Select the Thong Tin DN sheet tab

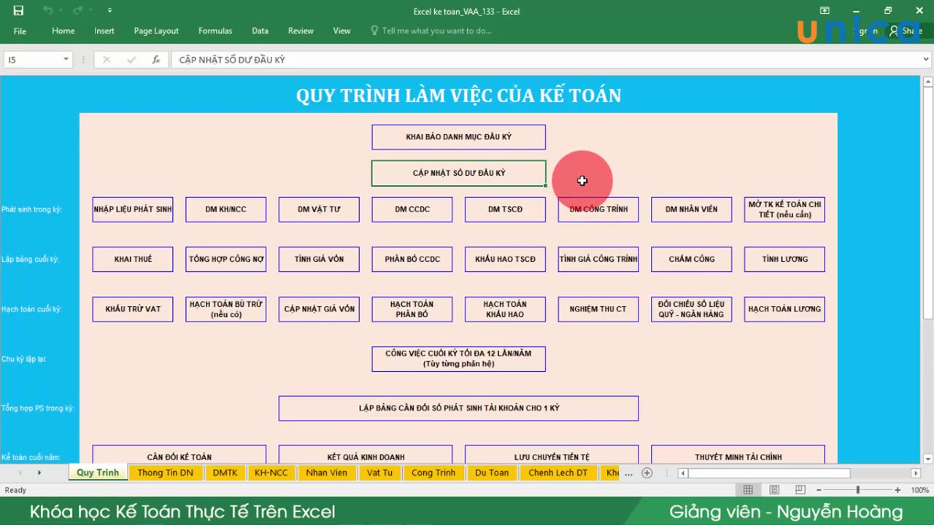coord(166,472)
